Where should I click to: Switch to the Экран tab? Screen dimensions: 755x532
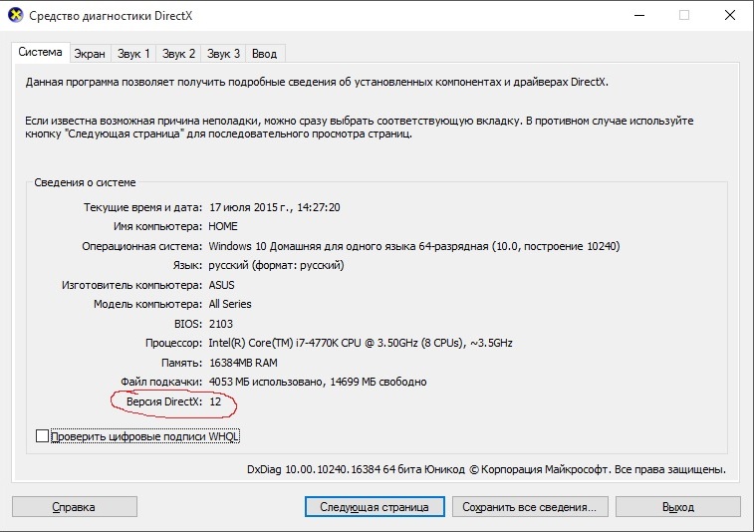(x=90, y=53)
